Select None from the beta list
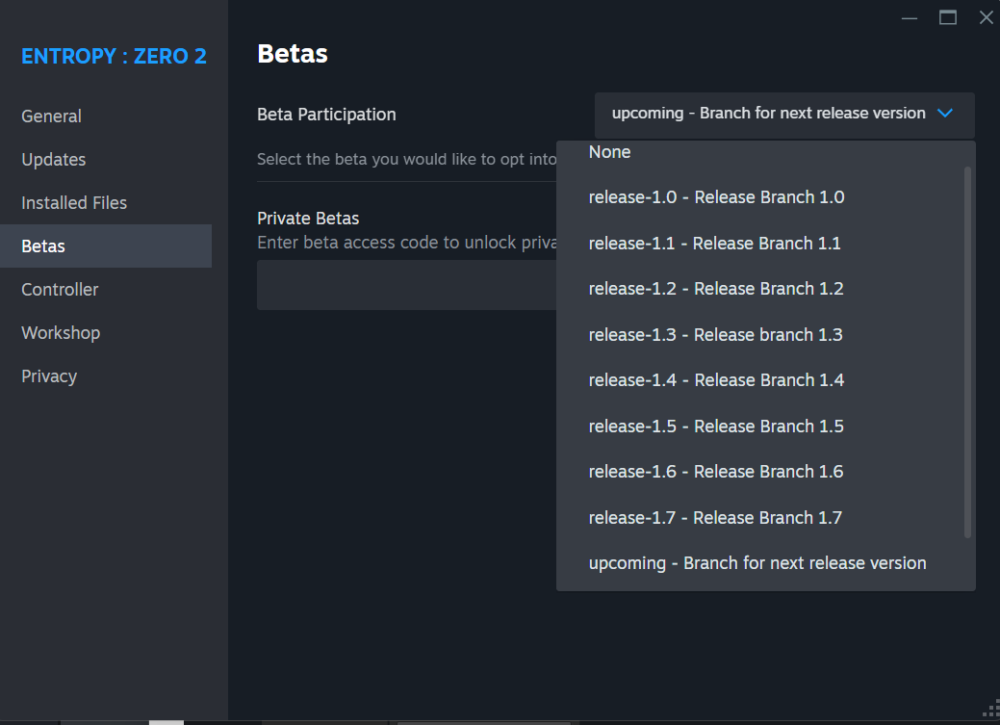 610,152
